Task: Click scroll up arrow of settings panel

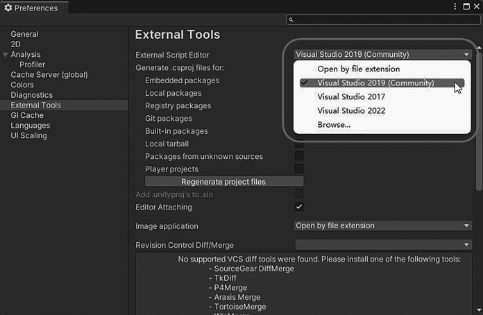Action: click(x=479, y=48)
